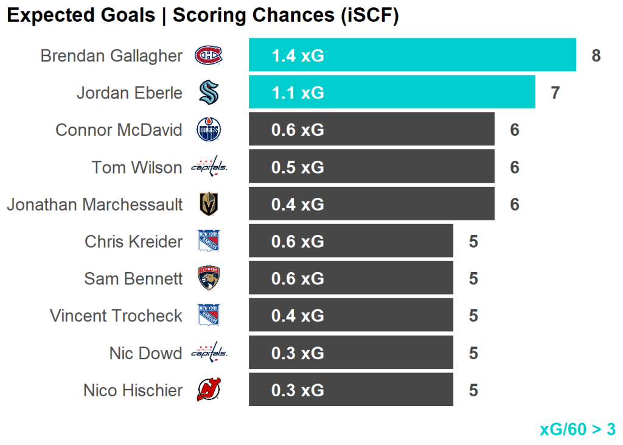Click the Jonathan Marchessault name label
This screenshot has height=445, width=623.
pos(94,205)
